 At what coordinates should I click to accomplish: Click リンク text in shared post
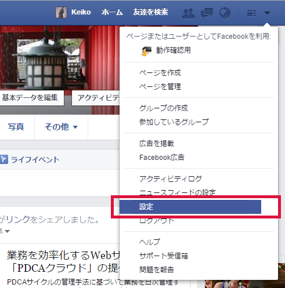point(18,220)
